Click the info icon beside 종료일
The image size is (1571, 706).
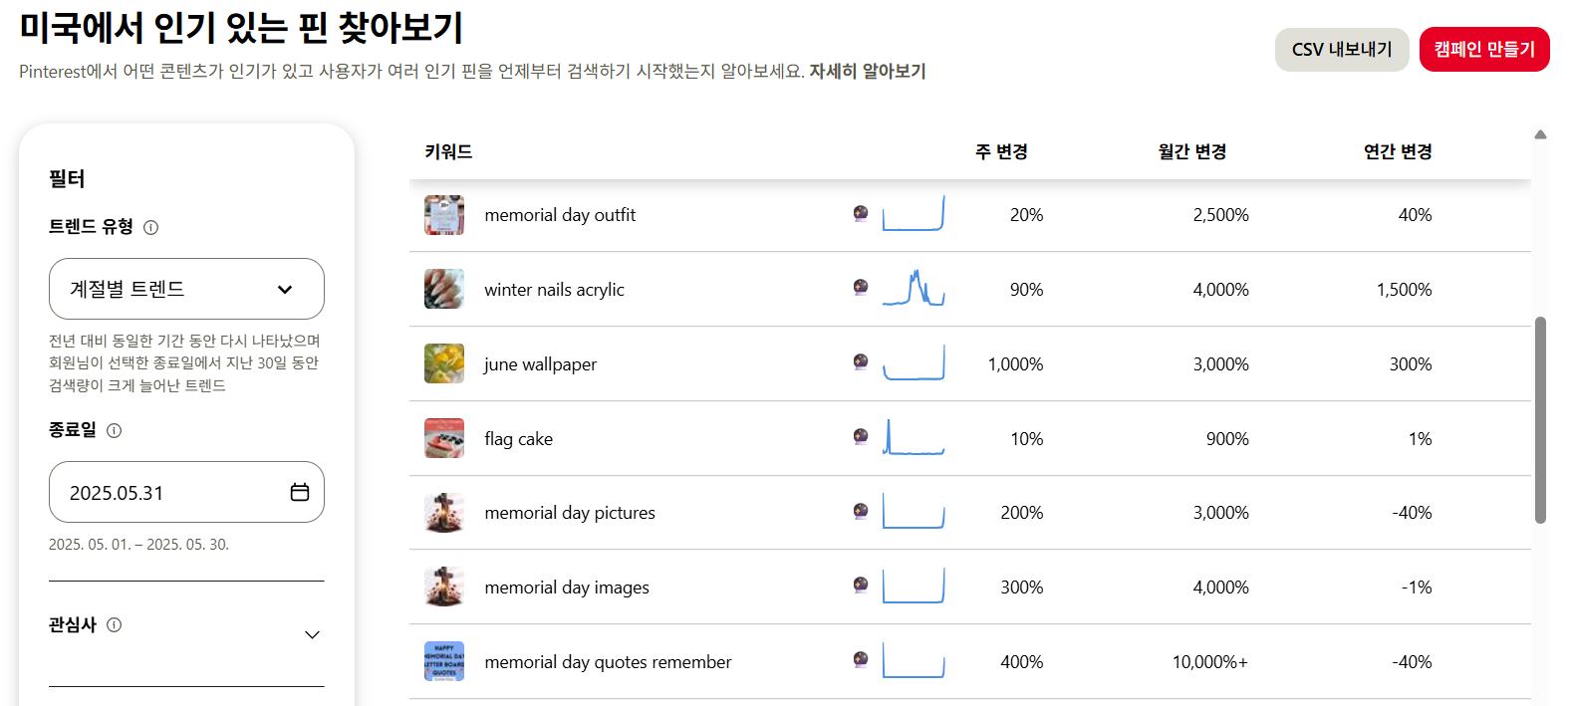[114, 430]
